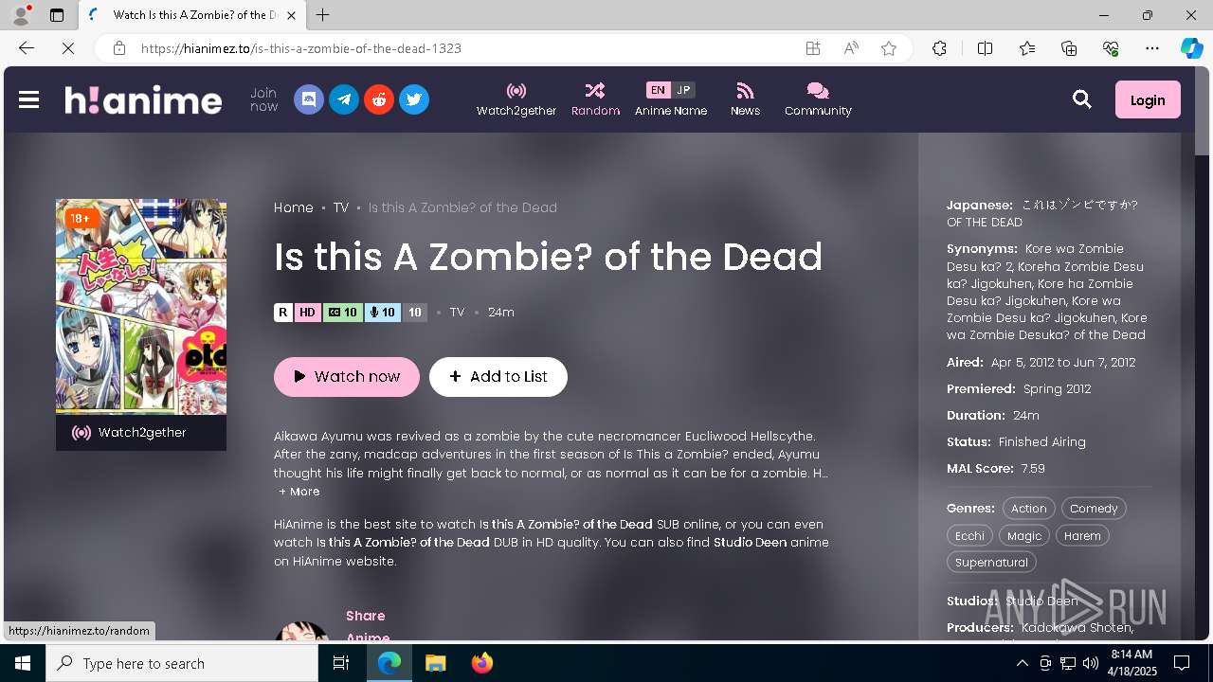This screenshot has height=682, width=1213.
Task: Stop page loading
Action: click(x=68, y=48)
